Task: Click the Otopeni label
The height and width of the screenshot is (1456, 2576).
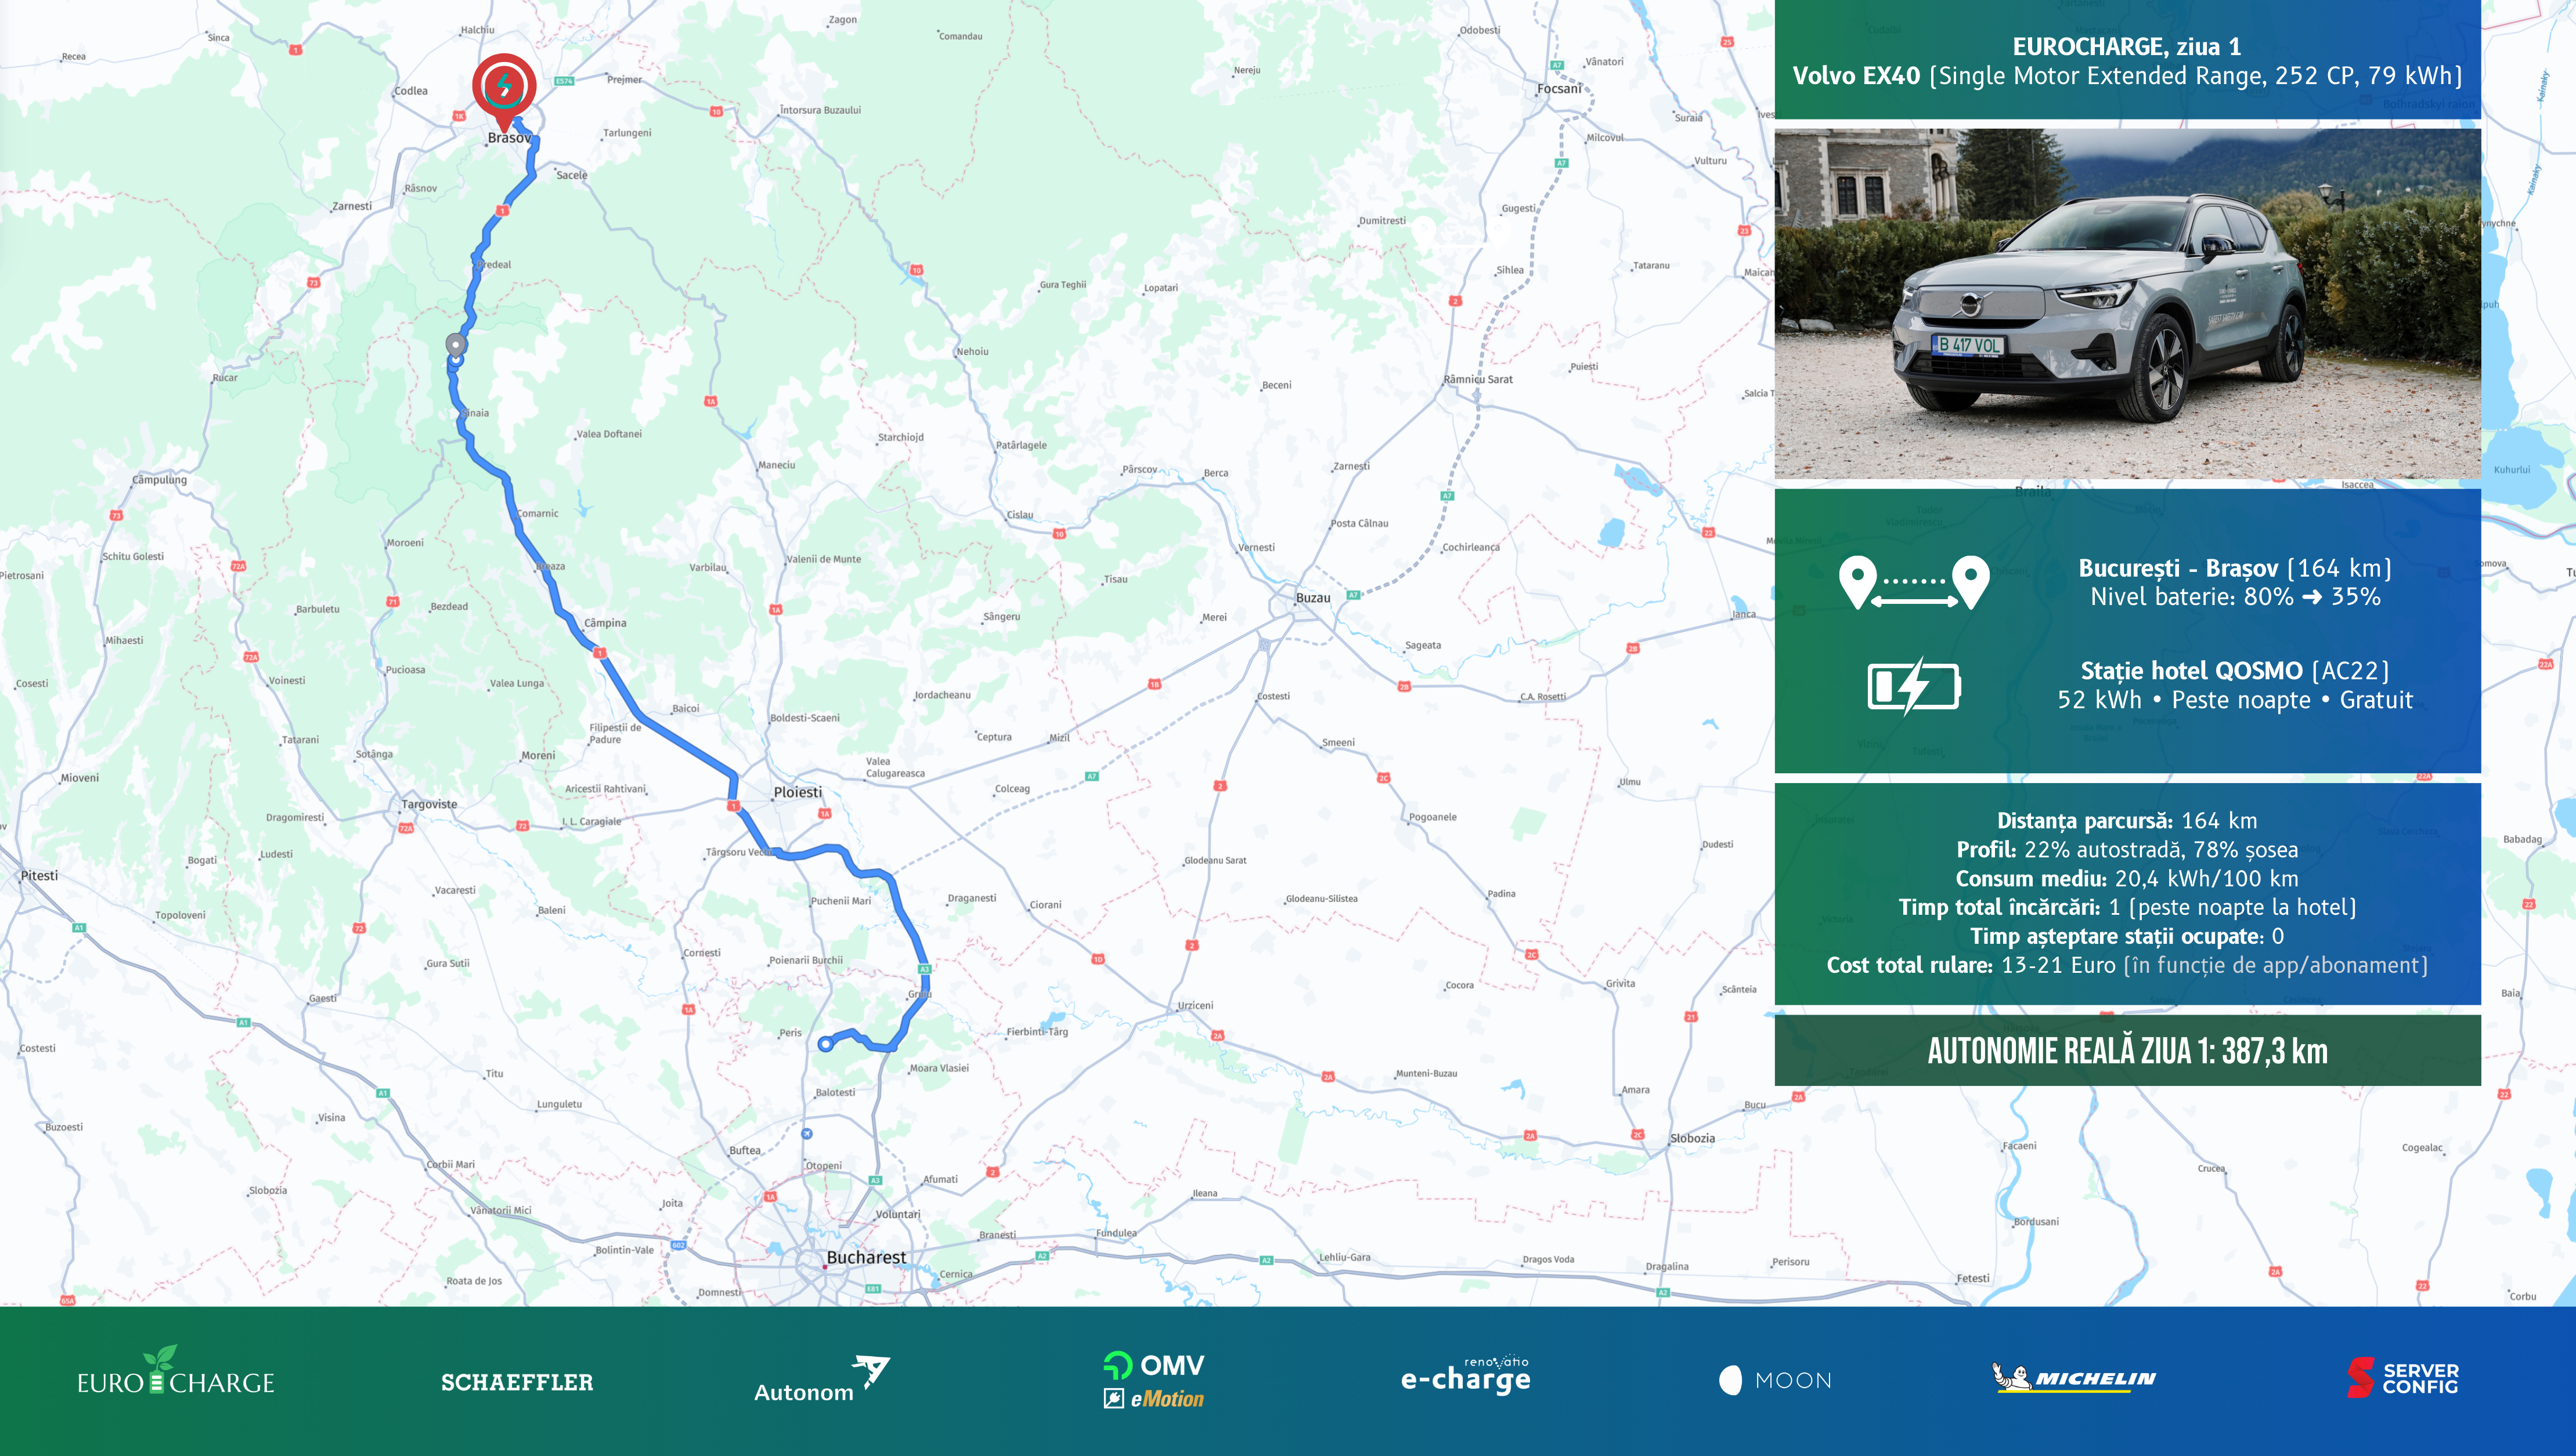Action: pos(824,1166)
